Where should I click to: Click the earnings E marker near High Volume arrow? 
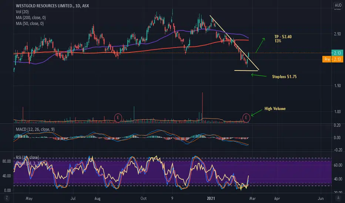(246, 118)
